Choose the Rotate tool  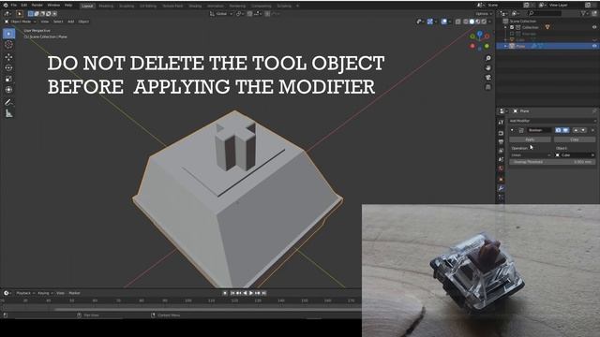[x=8, y=67]
